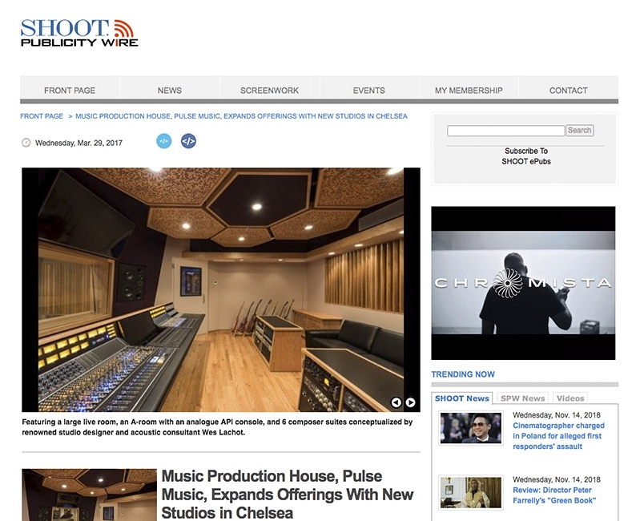640x521 pixels.
Task: Click the large studio slideshow photo
Action: pos(221,289)
